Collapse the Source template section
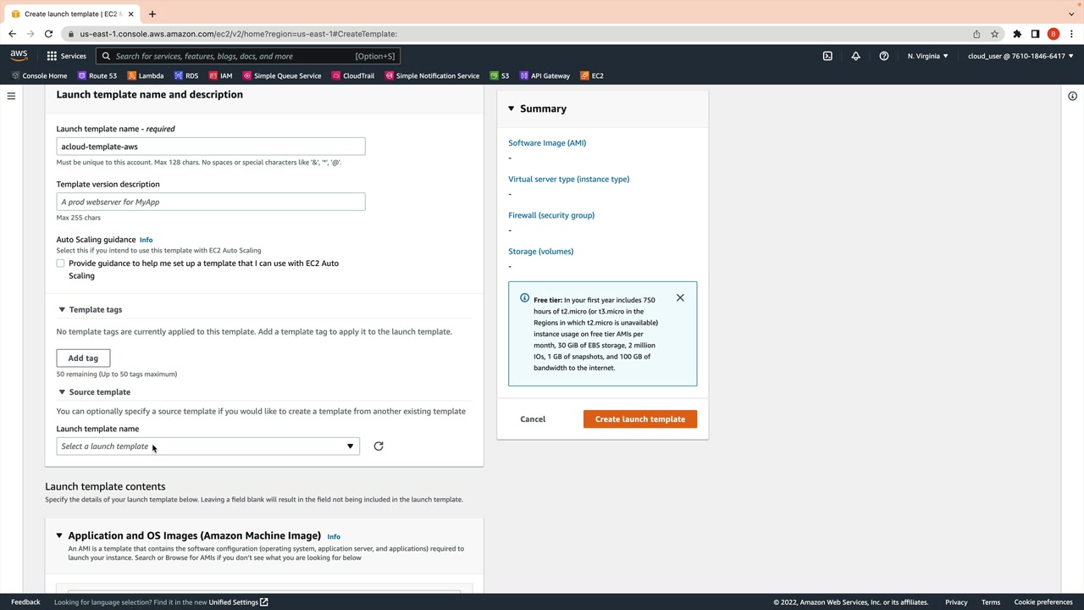Image resolution: width=1084 pixels, height=610 pixels. click(x=62, y=392)
